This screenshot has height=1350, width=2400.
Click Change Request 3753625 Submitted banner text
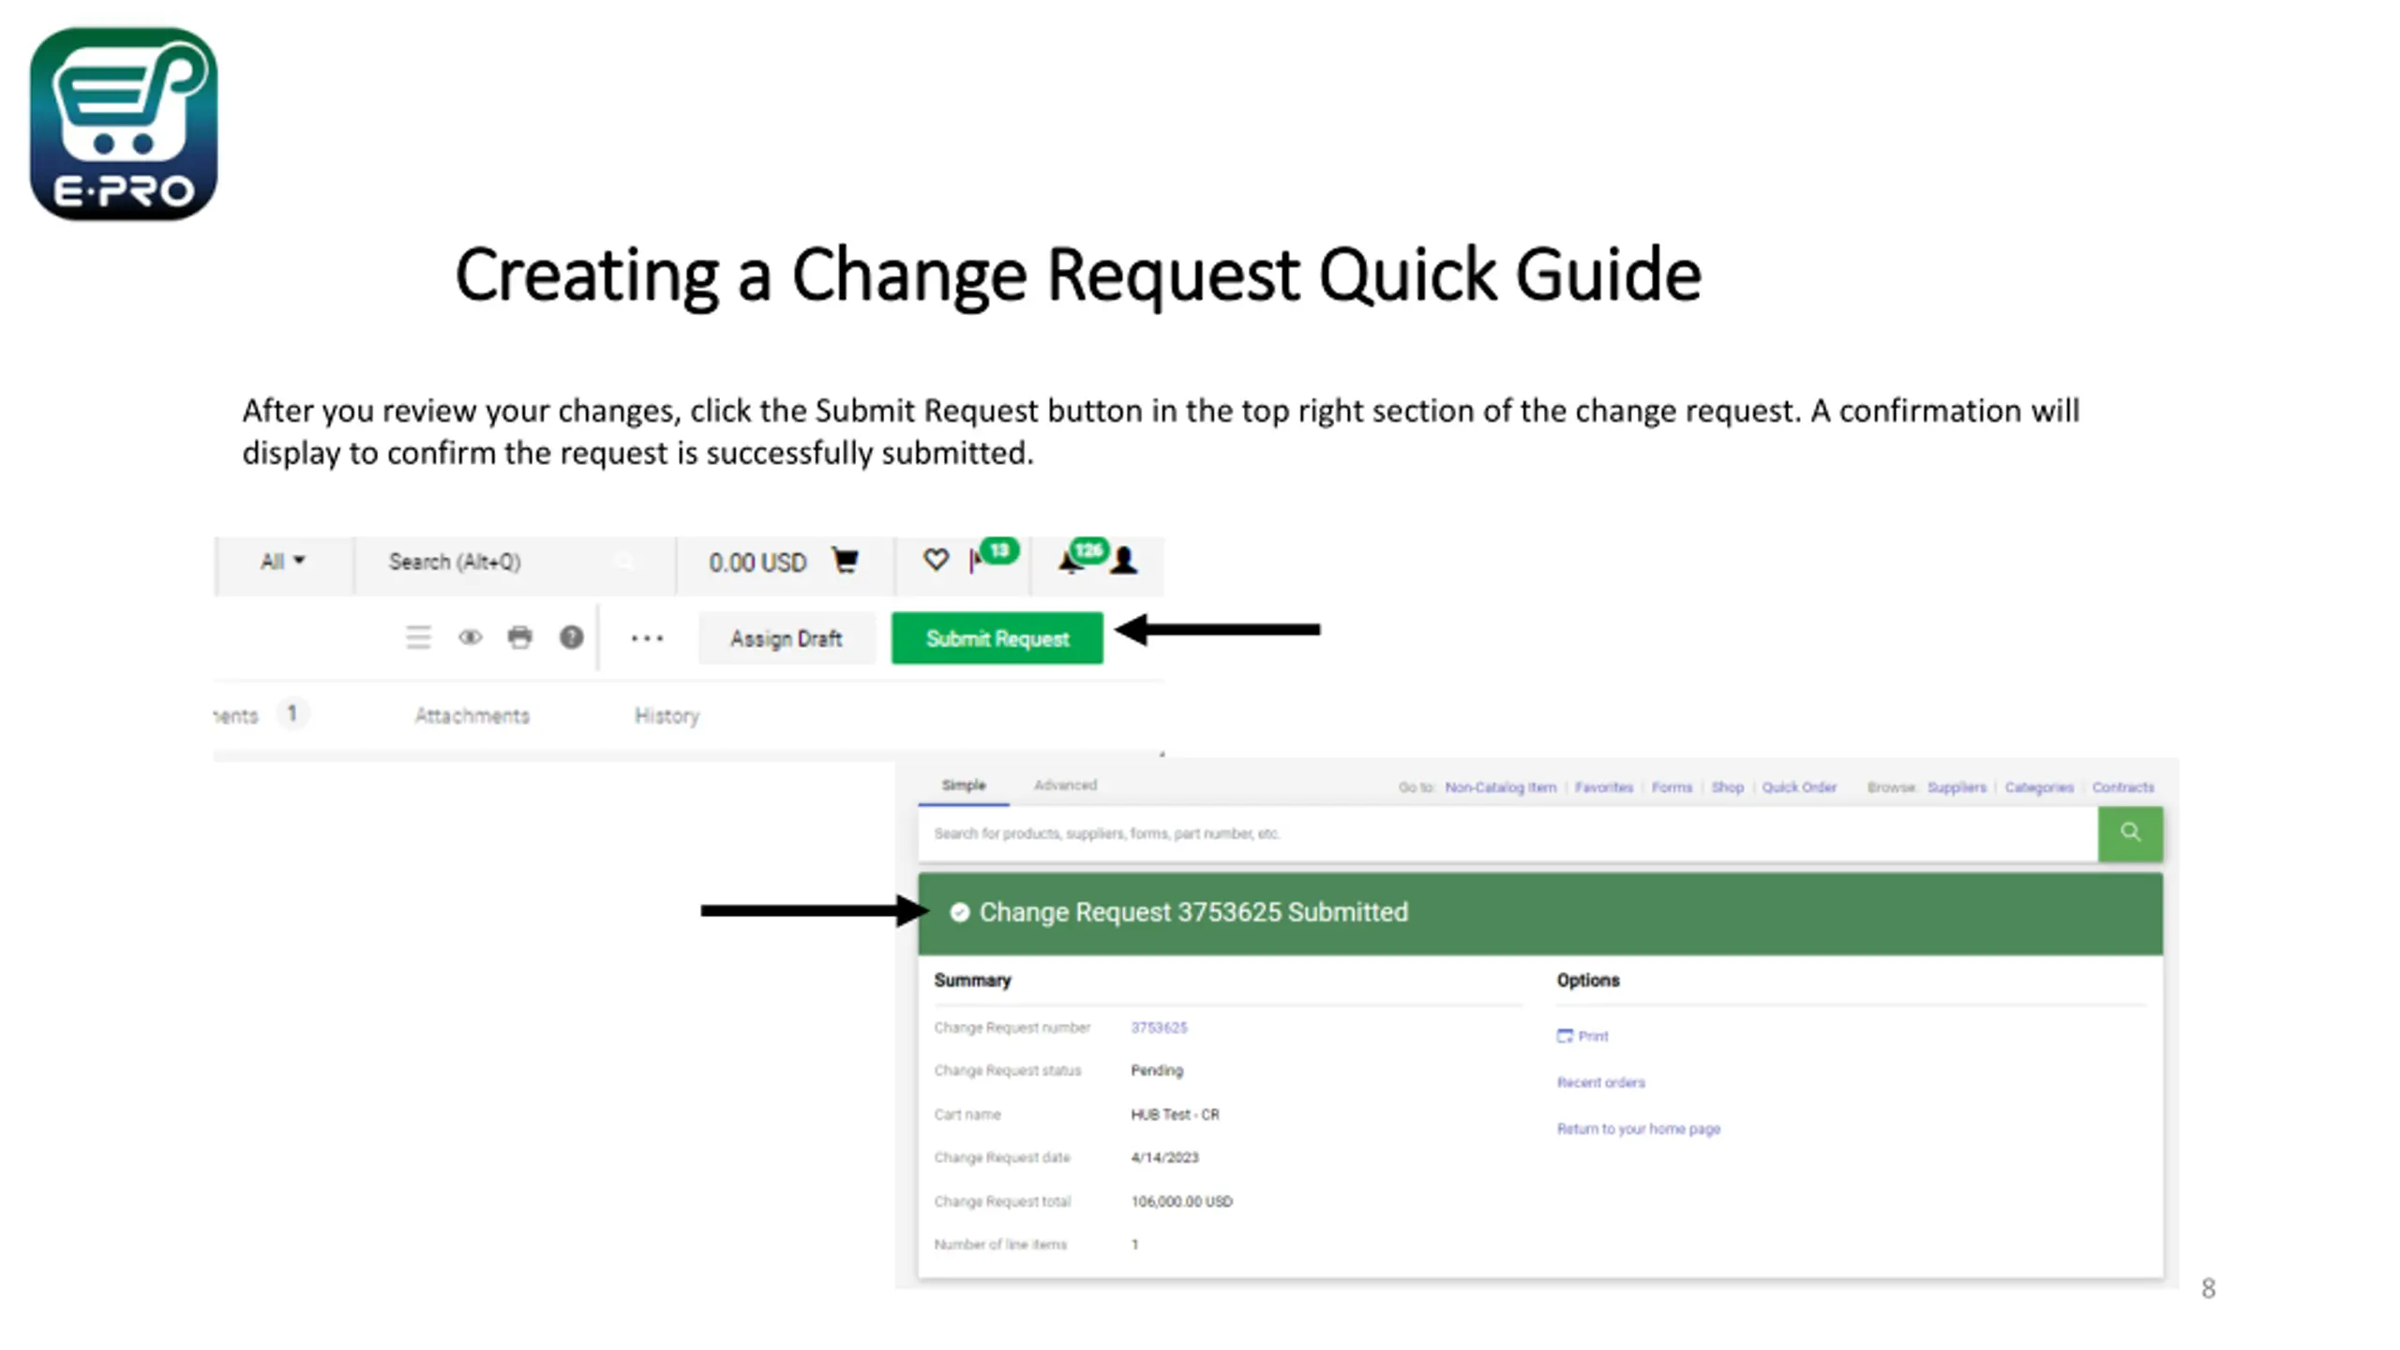(1193, 912)
